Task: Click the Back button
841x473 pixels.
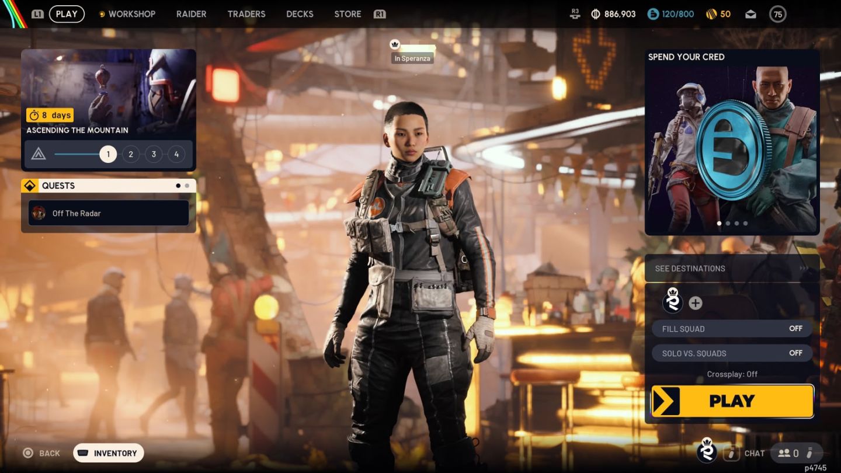Action: [41, 453]
